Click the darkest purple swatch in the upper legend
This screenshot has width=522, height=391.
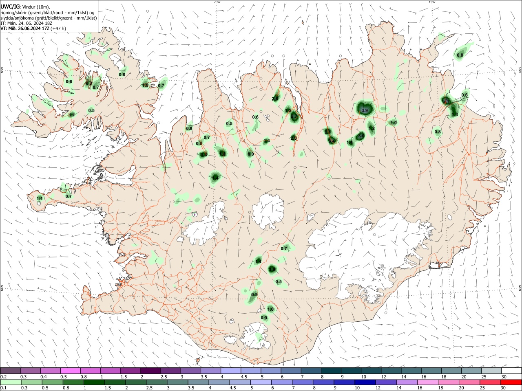pos(150,371)
